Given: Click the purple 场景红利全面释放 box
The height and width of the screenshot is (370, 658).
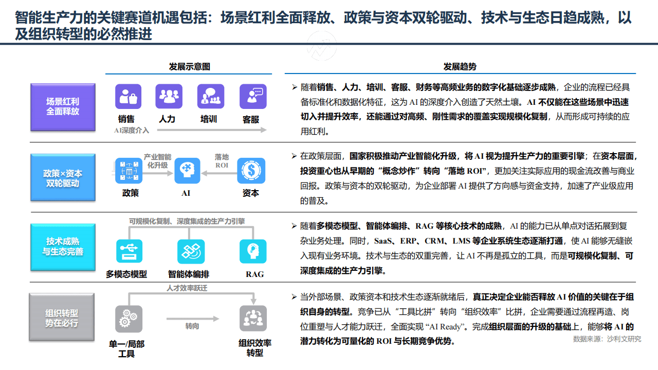Looking at the screenshot, I should tap(62, 106).
